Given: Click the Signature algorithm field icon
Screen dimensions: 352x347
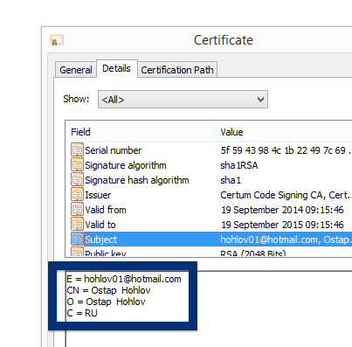Looking at the screenshot, I should click(77, 165).
